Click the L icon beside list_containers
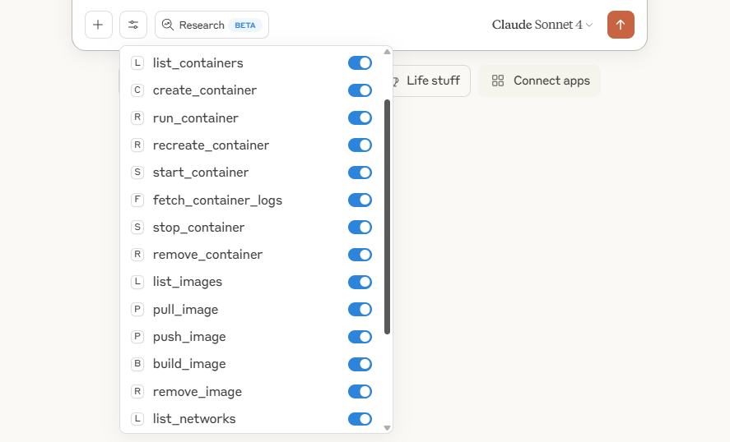The width and height of the screenshot is (730, 442). click(x=137, y=62)
